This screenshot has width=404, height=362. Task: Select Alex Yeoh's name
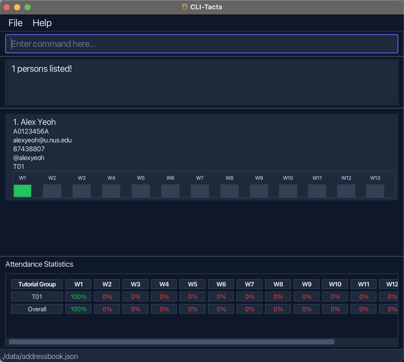(x=34, y=122)
